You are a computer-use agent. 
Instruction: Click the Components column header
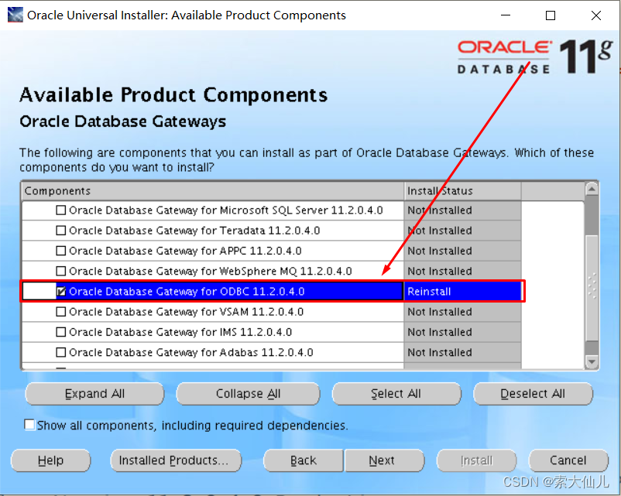pos(213,191)
